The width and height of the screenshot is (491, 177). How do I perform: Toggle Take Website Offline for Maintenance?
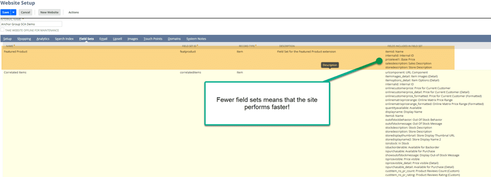(2, 30)
